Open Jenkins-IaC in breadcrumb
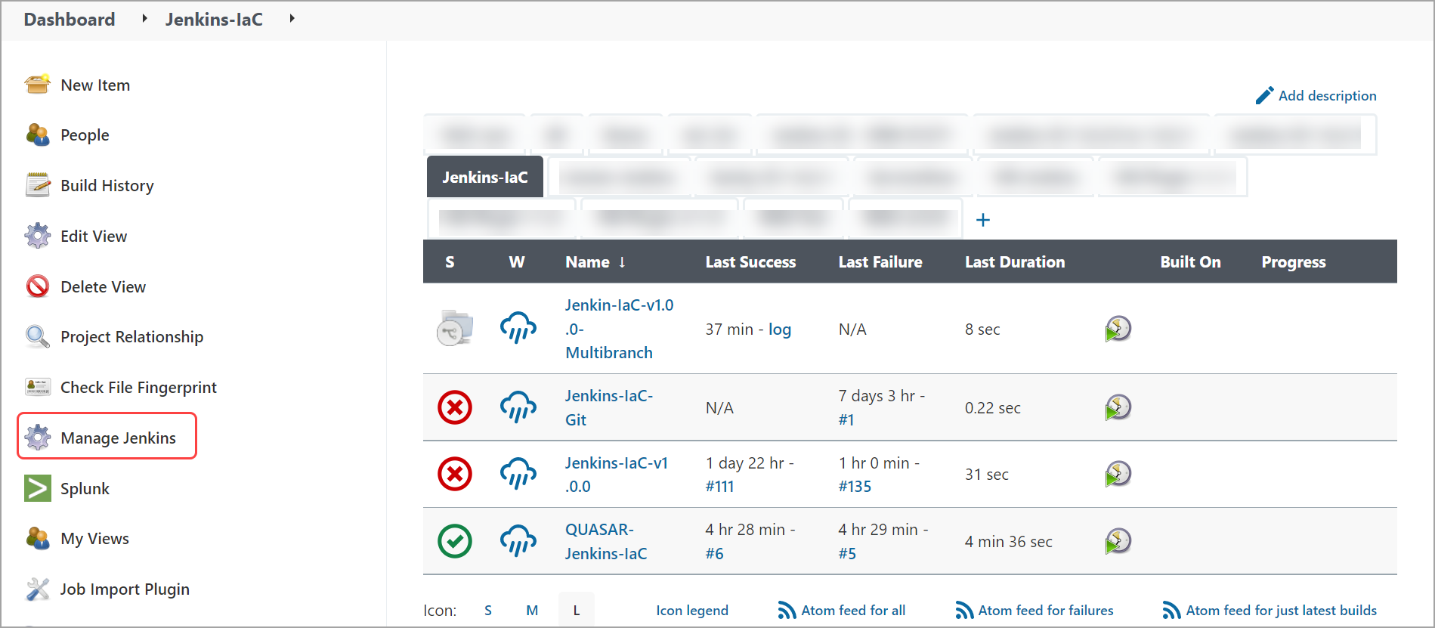1435x628 pixels. tap(214, 19)
